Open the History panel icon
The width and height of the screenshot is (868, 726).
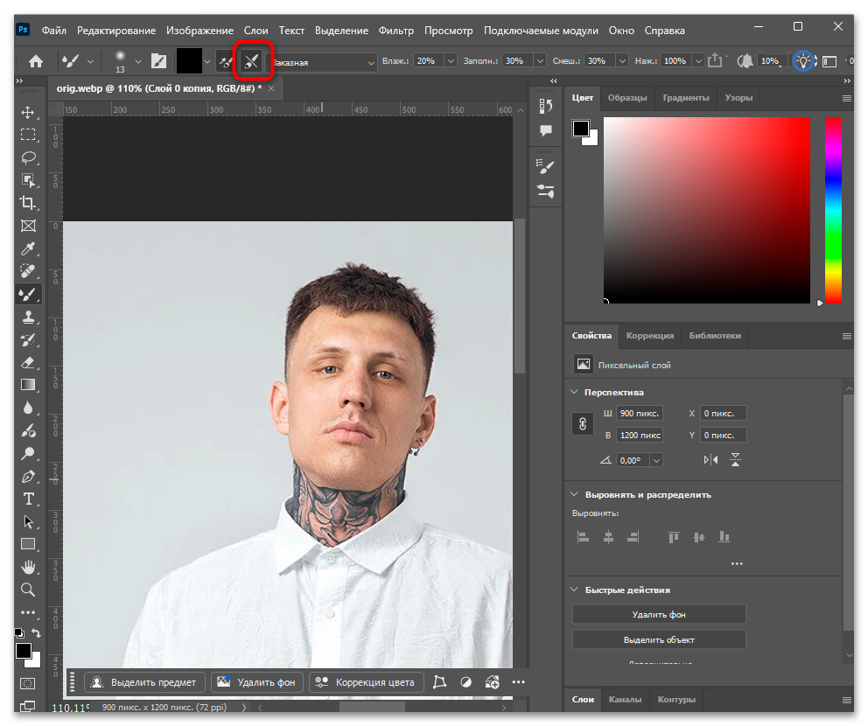click(546, 106)
